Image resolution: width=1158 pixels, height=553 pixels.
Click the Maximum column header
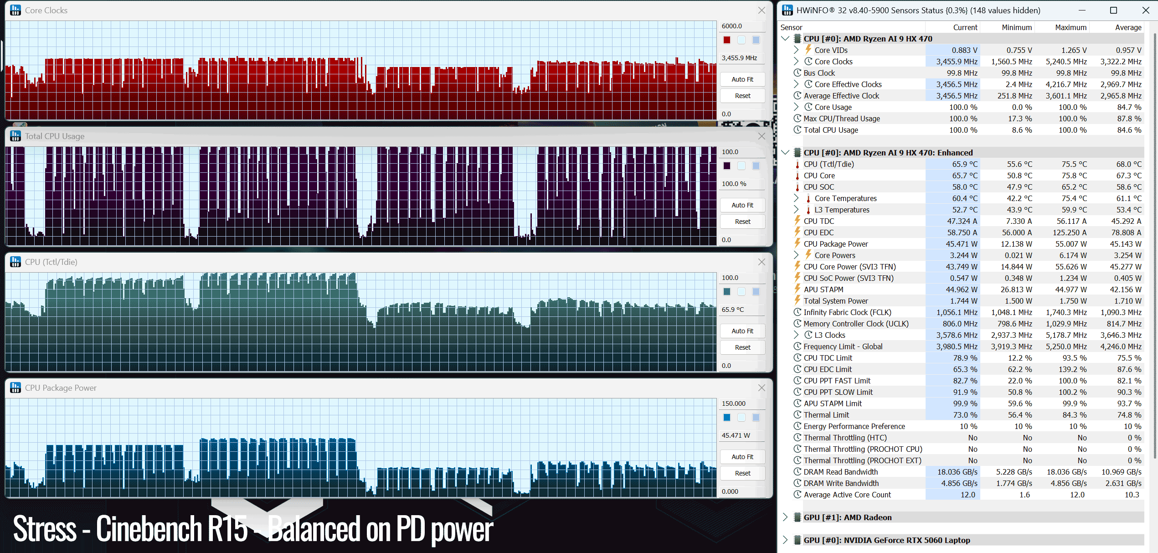1062,27
